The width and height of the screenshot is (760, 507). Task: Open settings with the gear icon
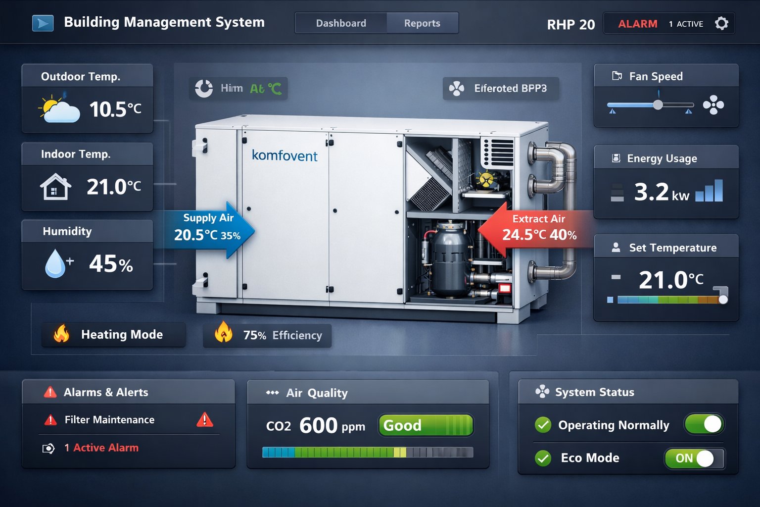click(x=721, y=23)
